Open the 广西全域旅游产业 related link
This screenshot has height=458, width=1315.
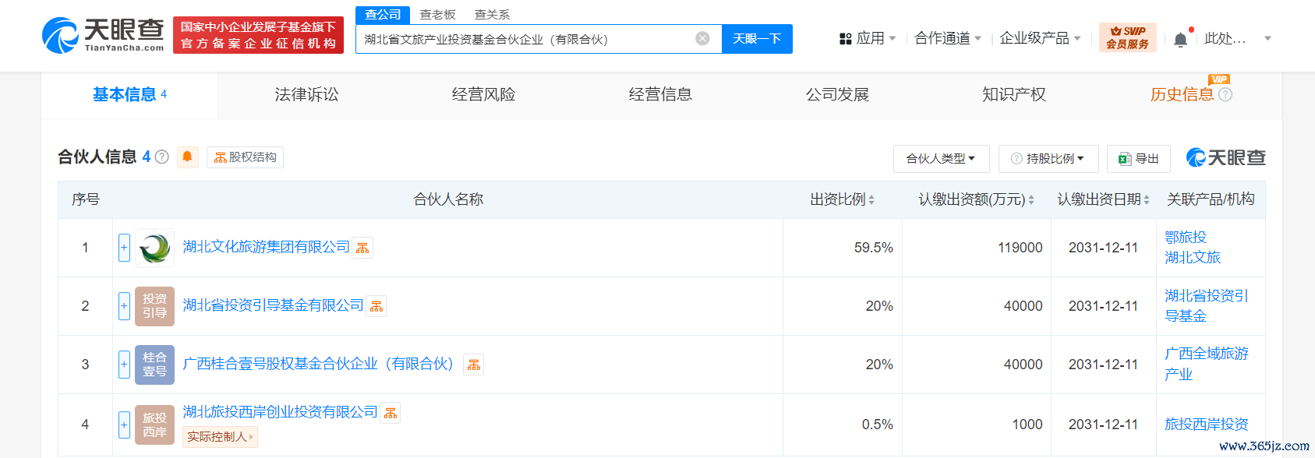coord(1207,364)
